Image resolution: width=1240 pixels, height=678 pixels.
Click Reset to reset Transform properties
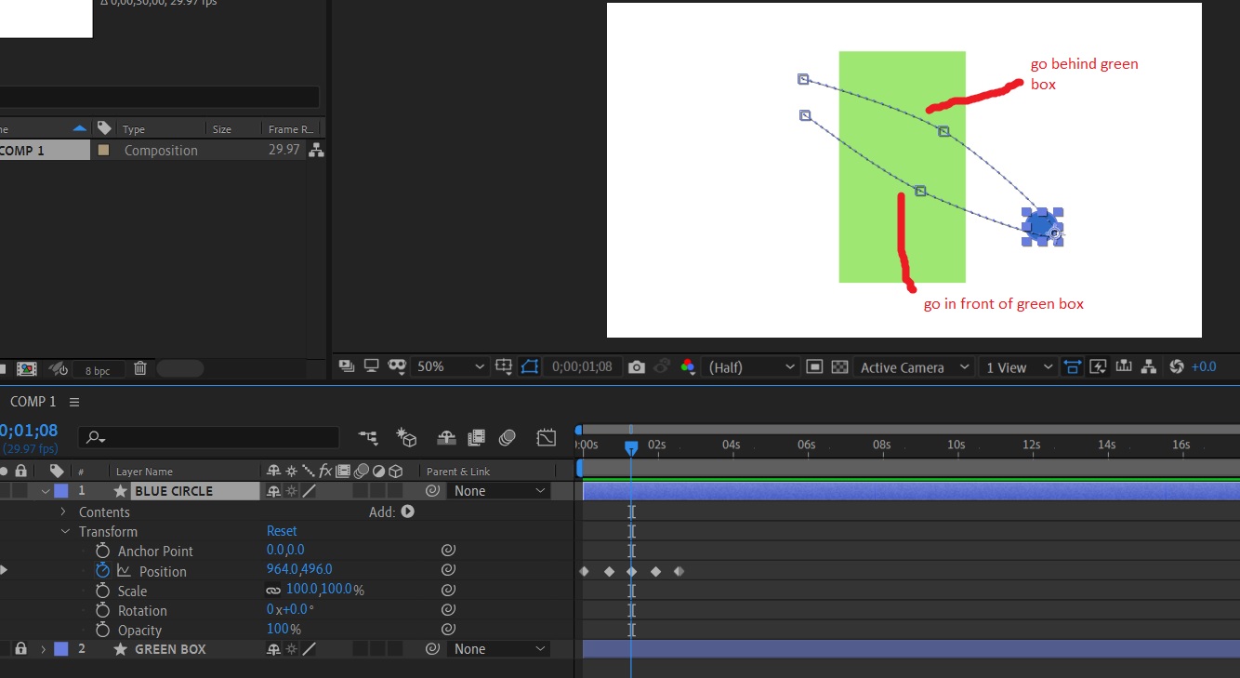pos(282,530)
